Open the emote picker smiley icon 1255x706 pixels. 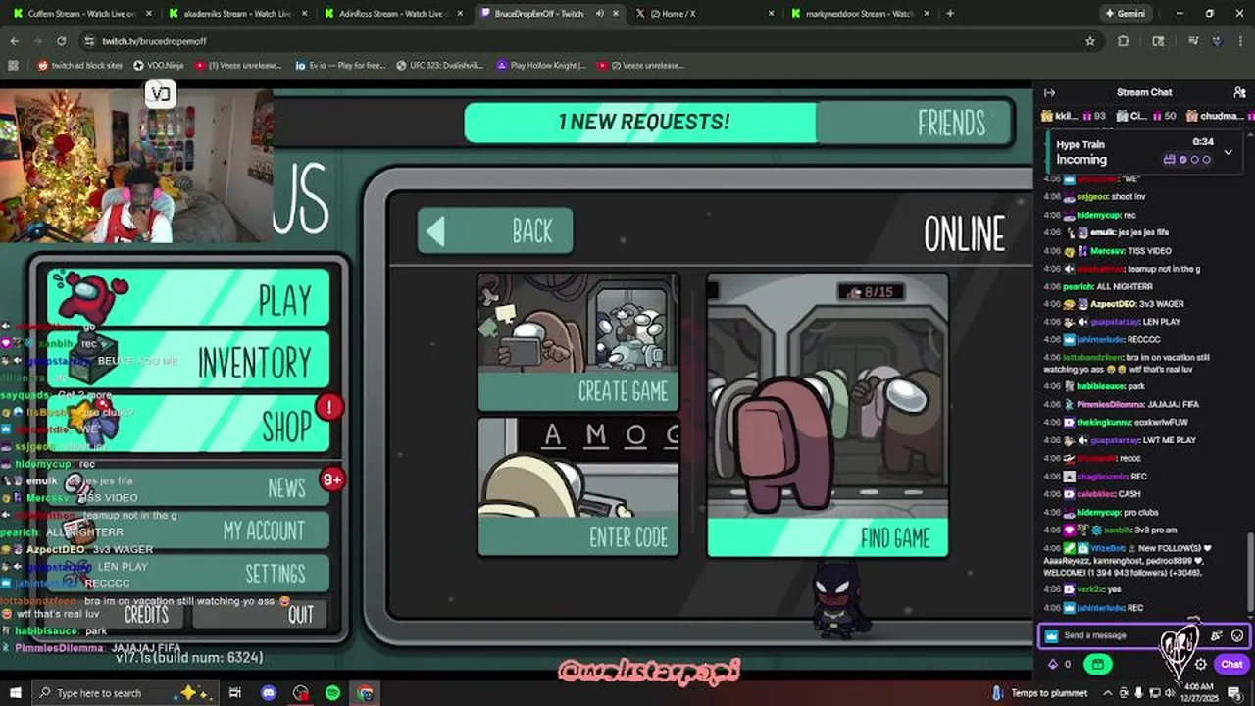click(1237, 635)
